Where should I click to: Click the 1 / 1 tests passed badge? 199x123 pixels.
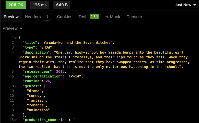point(94,17)
